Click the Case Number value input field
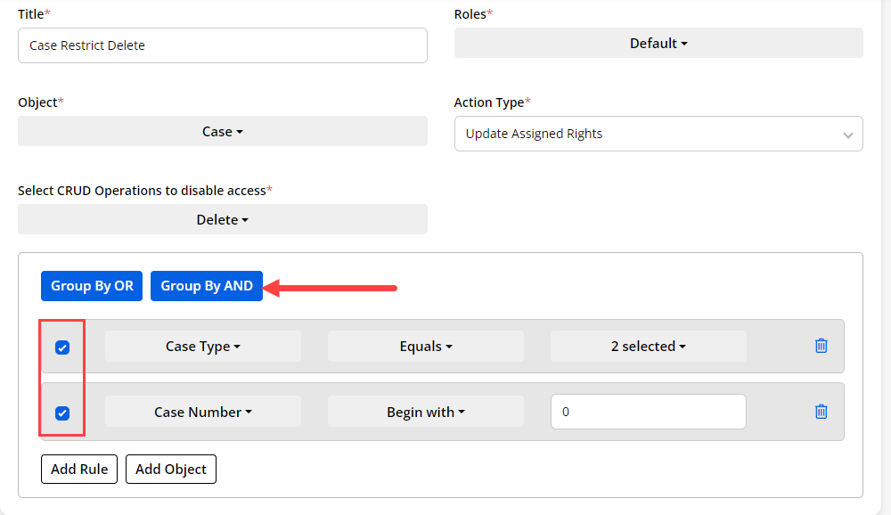The height and width of the screenshot is (515, 891). coord(648,412)
